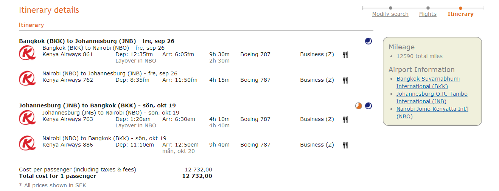This screenshot has width=499, height=191.
Task: Go to the Modify search step
Action: point(390,14)
